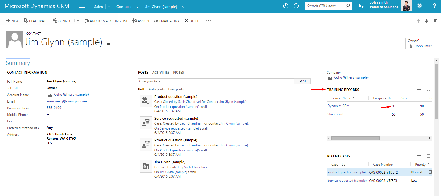The width and height of the screenshot is (441, 196).
Task: Open Coho Winery account name link
Action: pos(71,95)
